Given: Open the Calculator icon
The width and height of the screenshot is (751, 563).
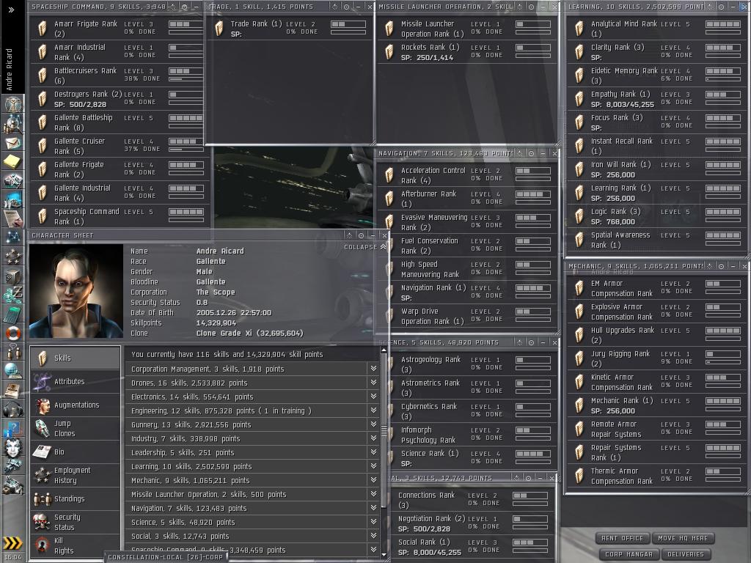Looking at the screenshot, I should coord(12,313).
